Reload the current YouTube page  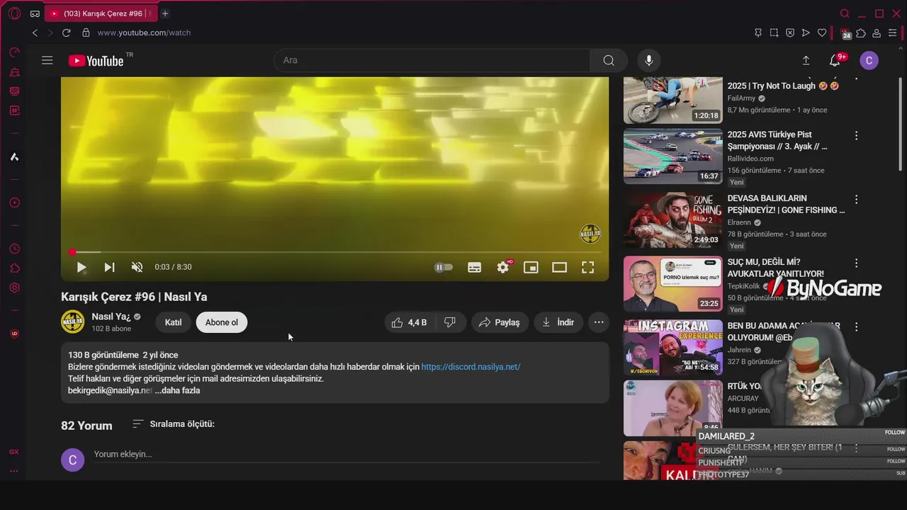point(67,33)
